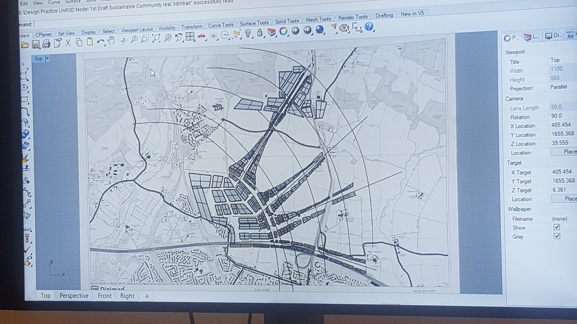Viewport: 577px width, 324px height.
Task: Open the color wheel Object Properties icon
Action: pos(284,31)
